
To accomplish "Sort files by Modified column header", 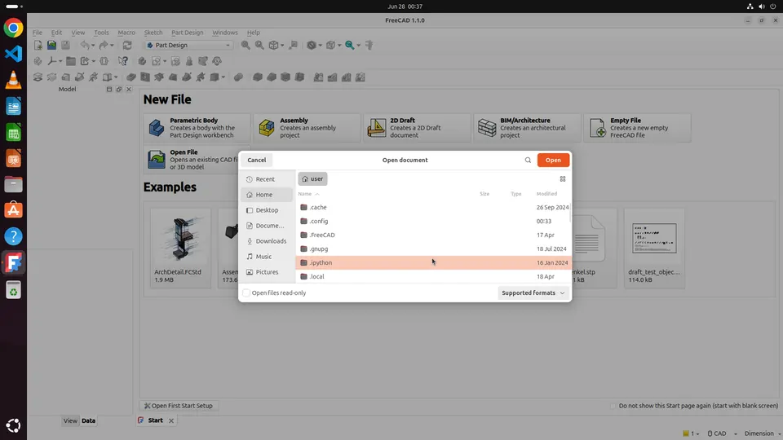I will click(546, 194).
